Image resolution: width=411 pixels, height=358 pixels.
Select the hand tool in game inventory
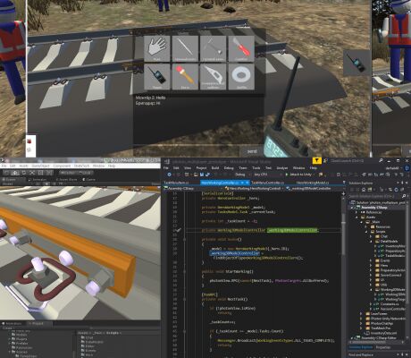pos(157,48)
